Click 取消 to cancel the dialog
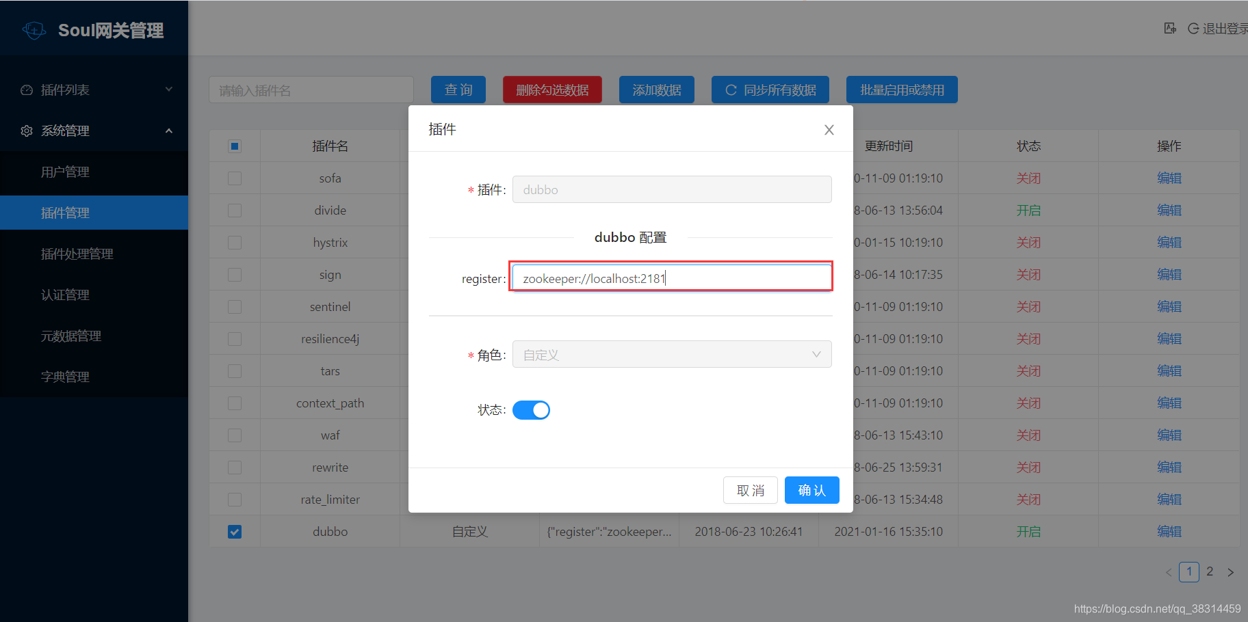1248x622 pixels. [x=751, y=490]
